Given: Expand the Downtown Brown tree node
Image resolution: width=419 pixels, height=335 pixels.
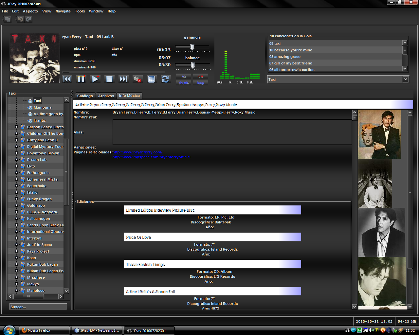Looking at the screenshot, I should 16,153.
